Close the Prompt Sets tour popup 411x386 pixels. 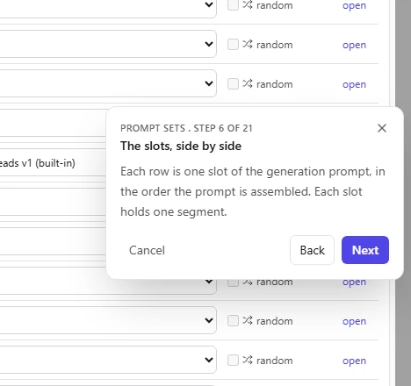(382, 128)
